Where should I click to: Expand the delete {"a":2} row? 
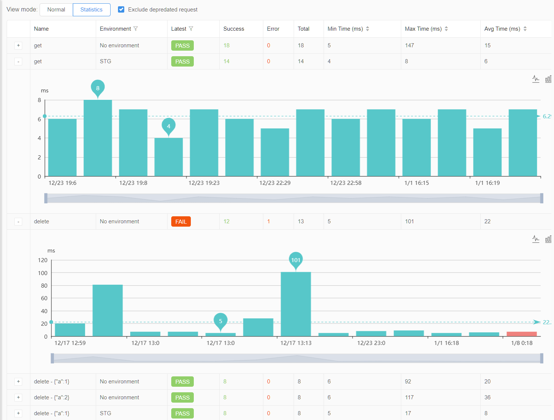(x=18, y=397)
